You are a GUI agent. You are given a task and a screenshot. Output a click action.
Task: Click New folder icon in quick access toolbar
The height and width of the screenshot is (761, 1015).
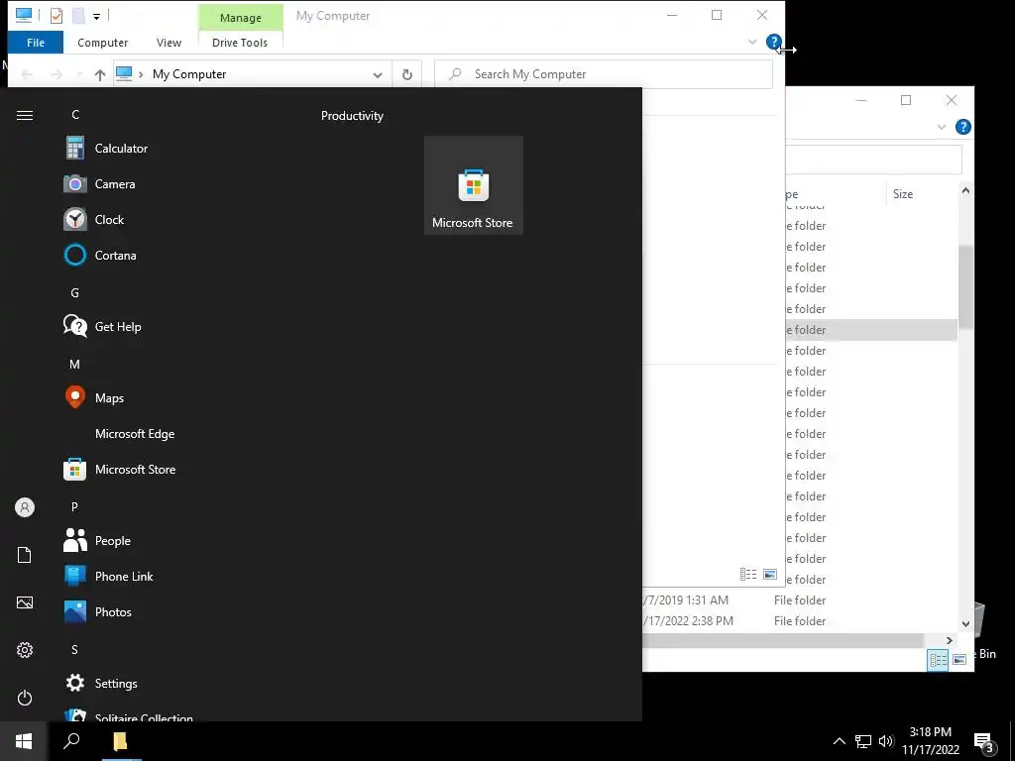[x=78, y=16]
